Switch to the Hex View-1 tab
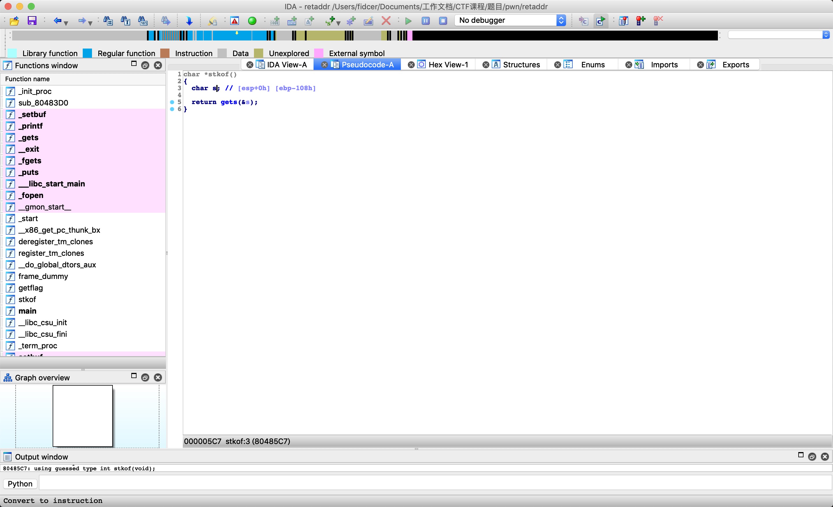Image resolution: width=833 pixels, height=507 pixels. pyautogui.click(x=448, y=64)
